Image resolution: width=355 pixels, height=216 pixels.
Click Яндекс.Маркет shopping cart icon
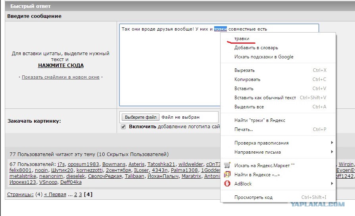click(x=227, y=165)
